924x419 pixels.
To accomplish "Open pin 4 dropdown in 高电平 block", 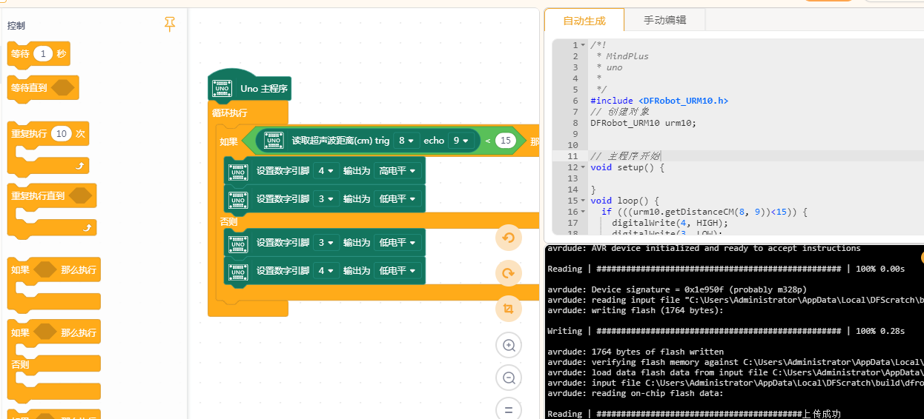I will [326, 171].
